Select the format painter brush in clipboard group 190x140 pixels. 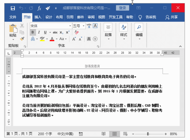pyautogui.click(x=22, y=39)
